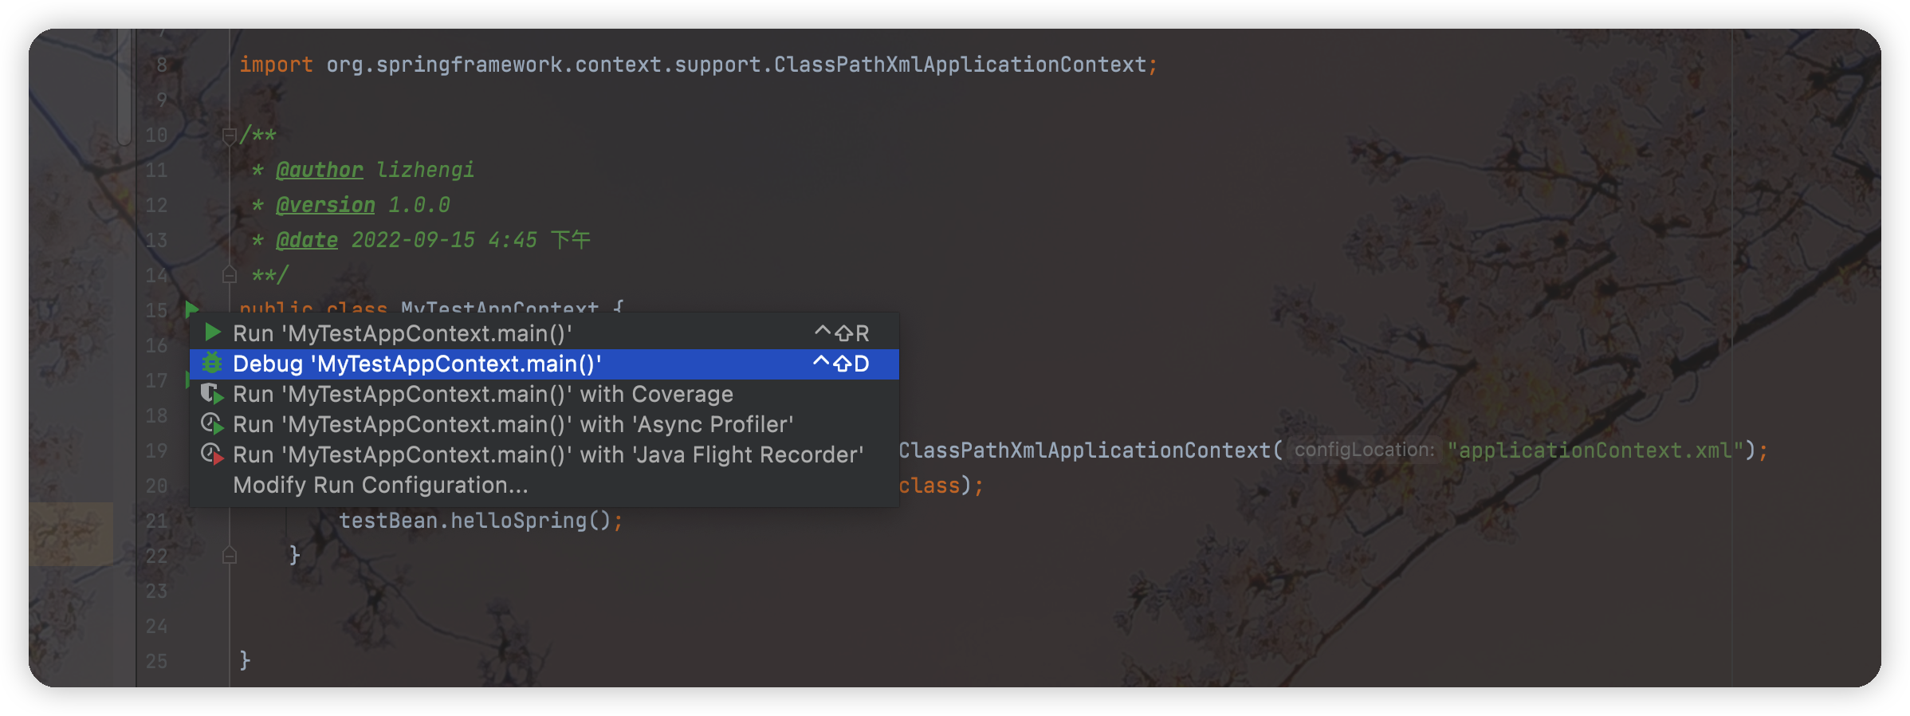Click the Run with Coverage shield icon
The image size is (1910, 716).
[x=212, y=394]
